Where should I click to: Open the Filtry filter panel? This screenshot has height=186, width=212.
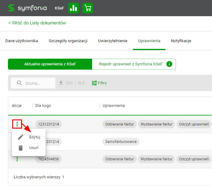click(x=99, y=83)
